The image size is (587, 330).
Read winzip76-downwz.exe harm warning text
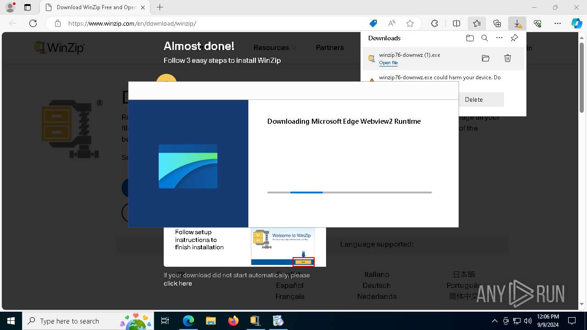tap(440, 77)
